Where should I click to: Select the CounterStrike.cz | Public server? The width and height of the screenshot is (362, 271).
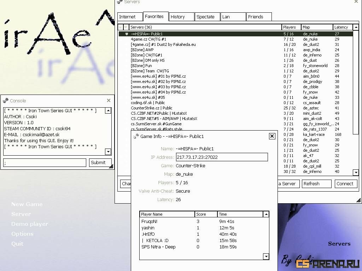point(152,108)
